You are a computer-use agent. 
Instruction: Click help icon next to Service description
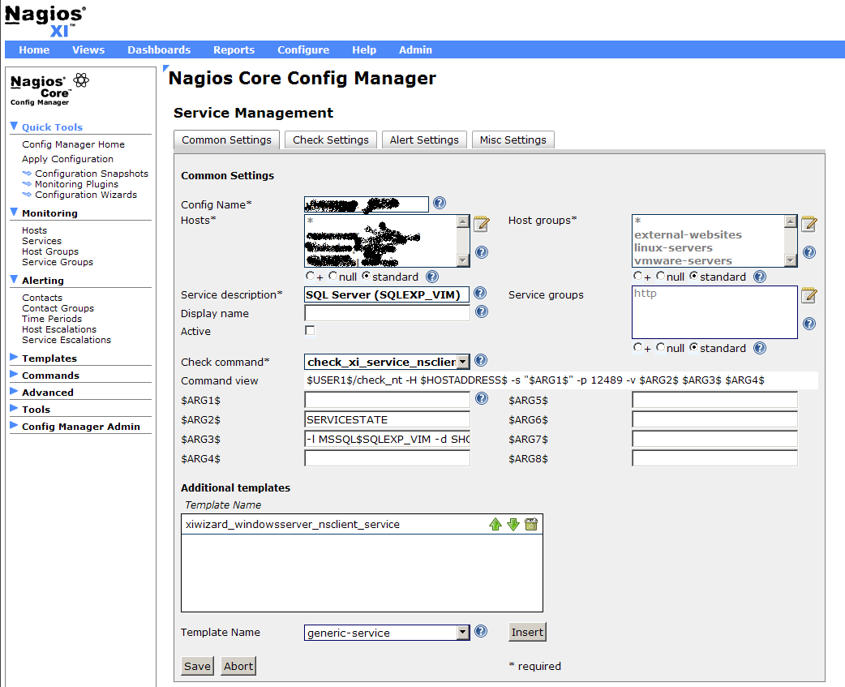[481, 294]
